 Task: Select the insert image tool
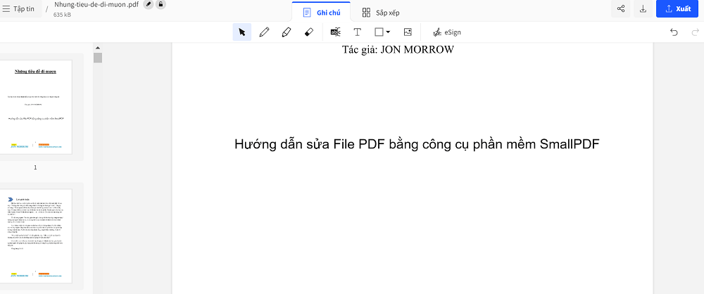408,32
